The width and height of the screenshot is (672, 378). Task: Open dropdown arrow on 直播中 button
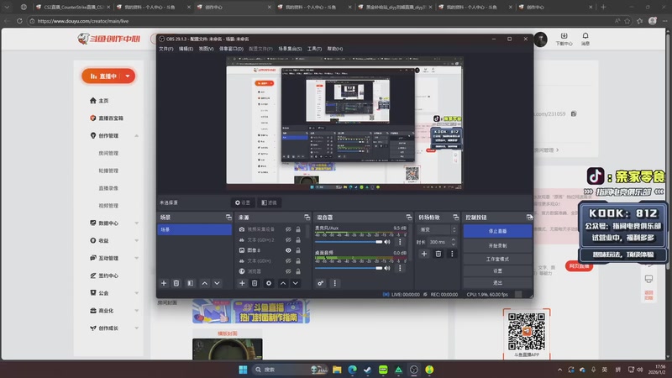tap(128, 76)
